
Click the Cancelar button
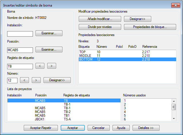click(x=99, y=128)
